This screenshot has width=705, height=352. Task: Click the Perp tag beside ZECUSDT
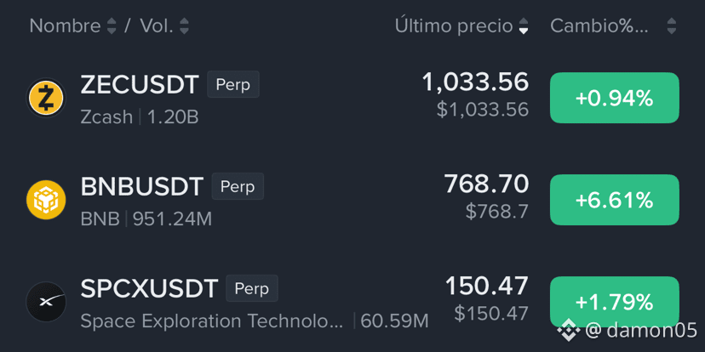coord(233,84)
